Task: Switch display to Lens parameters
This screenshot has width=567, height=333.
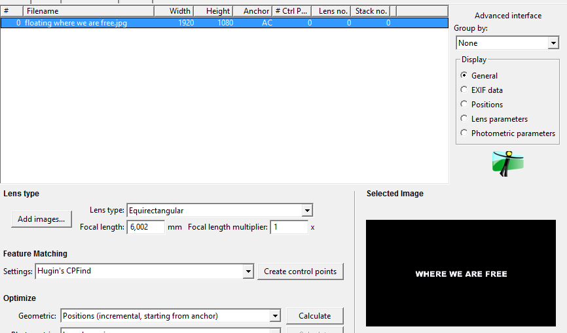Action: click(x=464, y=118)
